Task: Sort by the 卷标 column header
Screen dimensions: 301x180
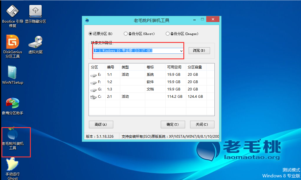Action: 155,67
